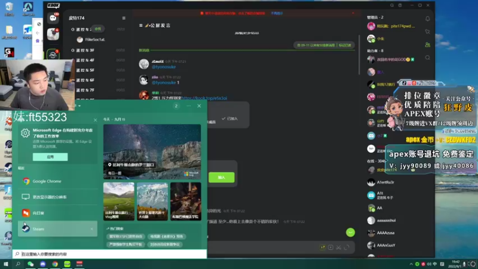
Task: Click the green 加入 join button
Action: [x=222, y=177]
